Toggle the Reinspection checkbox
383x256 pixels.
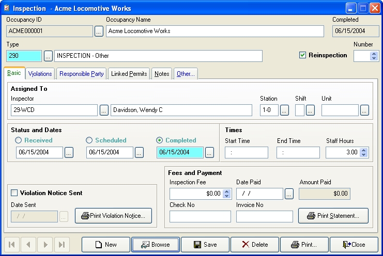pyautogui.click(x=302, y=55)
